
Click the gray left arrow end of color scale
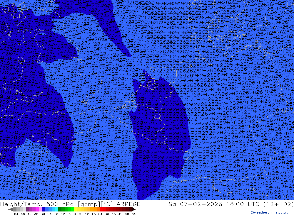[11, 209]
